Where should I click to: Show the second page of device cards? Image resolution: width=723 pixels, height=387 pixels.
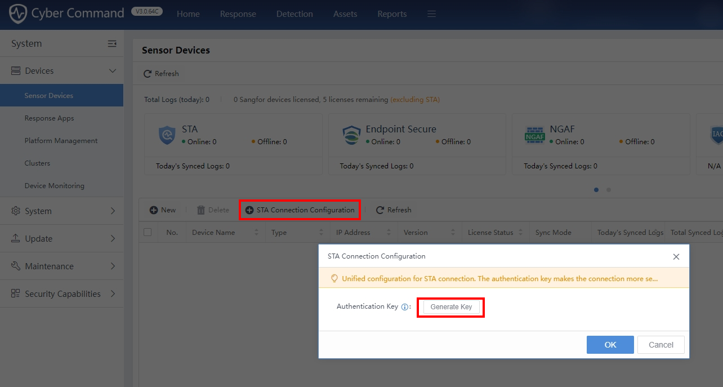[x=609, y=190]
